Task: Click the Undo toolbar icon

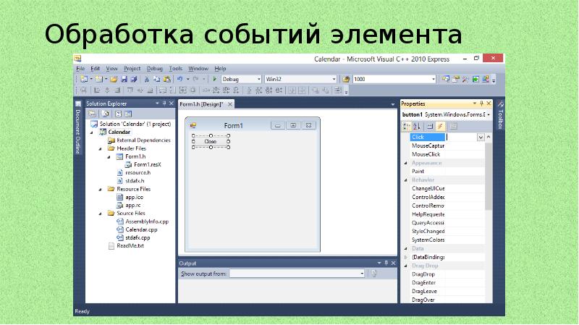Action: [179, 79]
